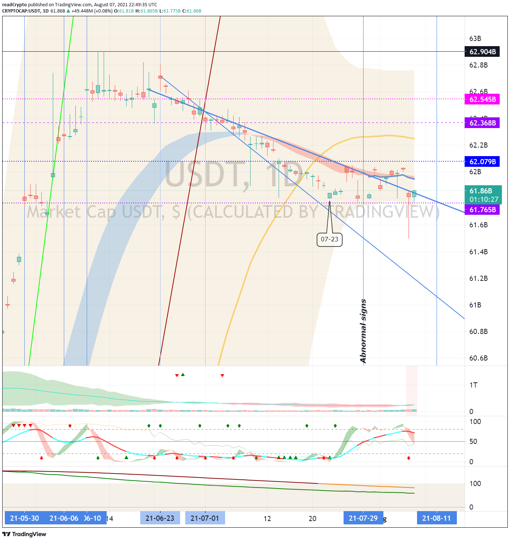This screenshot has width=510, height=541.
Task: Click the 62.2B price axis label
Action: pos(478,145)
